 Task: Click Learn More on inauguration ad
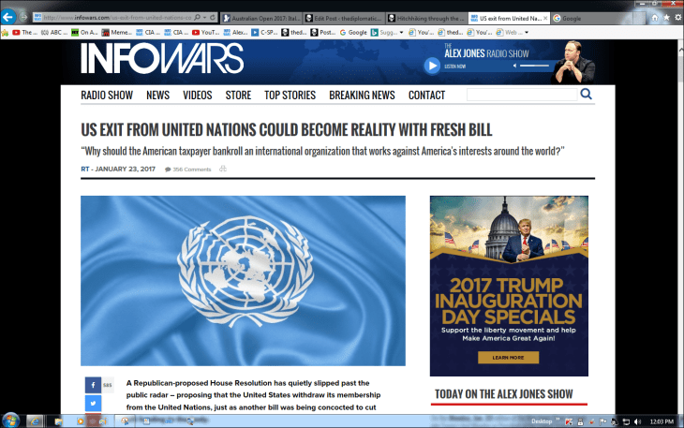[x=508, y=358]
